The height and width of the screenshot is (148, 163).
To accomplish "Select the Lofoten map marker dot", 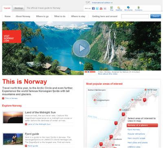I will (x=120, y=110).
